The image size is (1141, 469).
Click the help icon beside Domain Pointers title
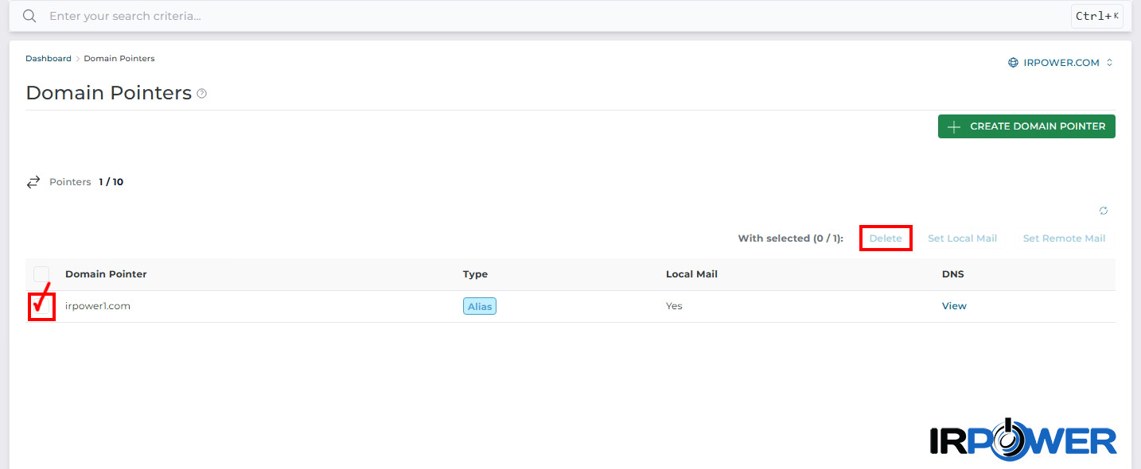click(202, 94)
